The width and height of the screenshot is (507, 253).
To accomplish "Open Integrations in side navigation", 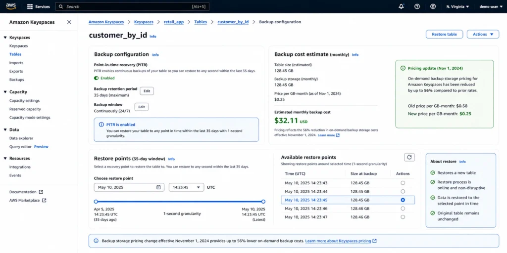I will (20, 167).
